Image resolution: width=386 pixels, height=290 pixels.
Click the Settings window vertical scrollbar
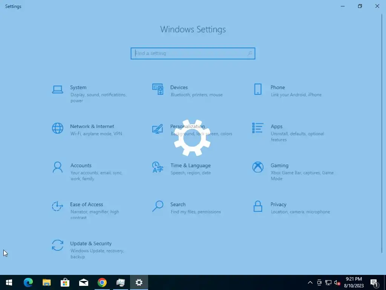tap(381, 133)
